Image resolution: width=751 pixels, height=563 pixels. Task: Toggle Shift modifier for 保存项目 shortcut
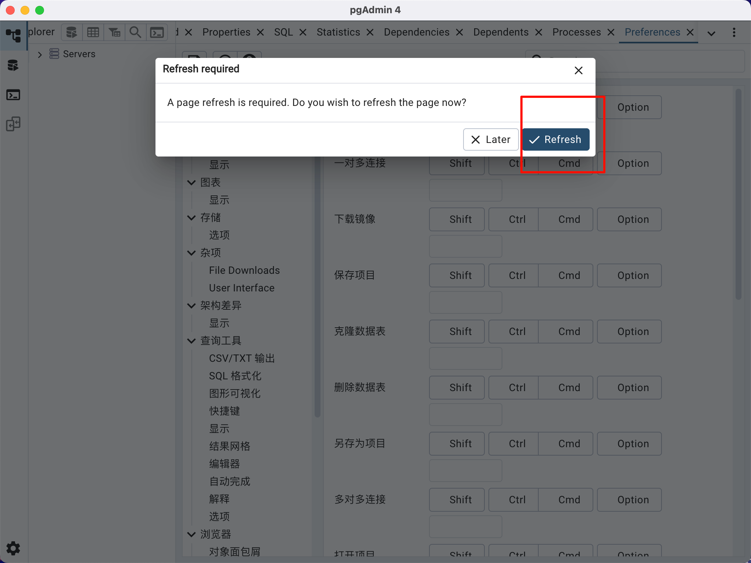click(456, 275)
